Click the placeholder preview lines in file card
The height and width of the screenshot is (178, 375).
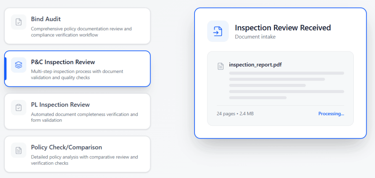coord(286,85)
